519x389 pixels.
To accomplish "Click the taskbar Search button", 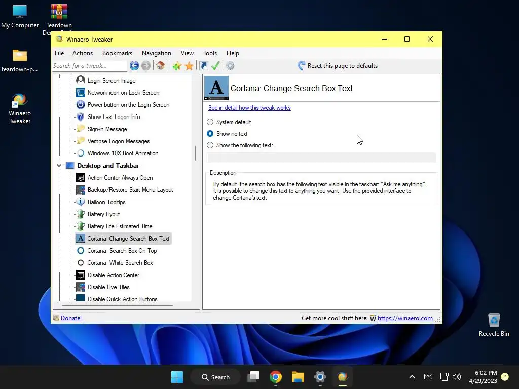I will pos(215,377).
